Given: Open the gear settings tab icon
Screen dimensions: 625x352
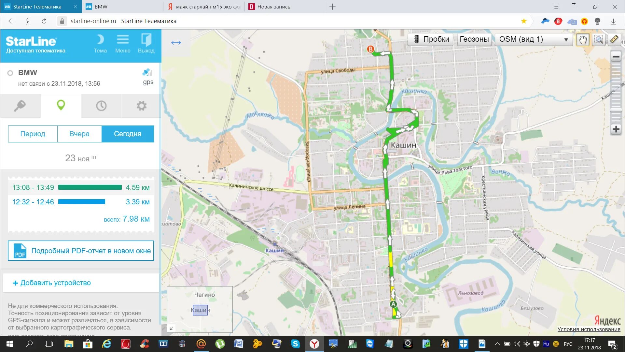Looking at the screenshot, I should click(x=141, y=106).
